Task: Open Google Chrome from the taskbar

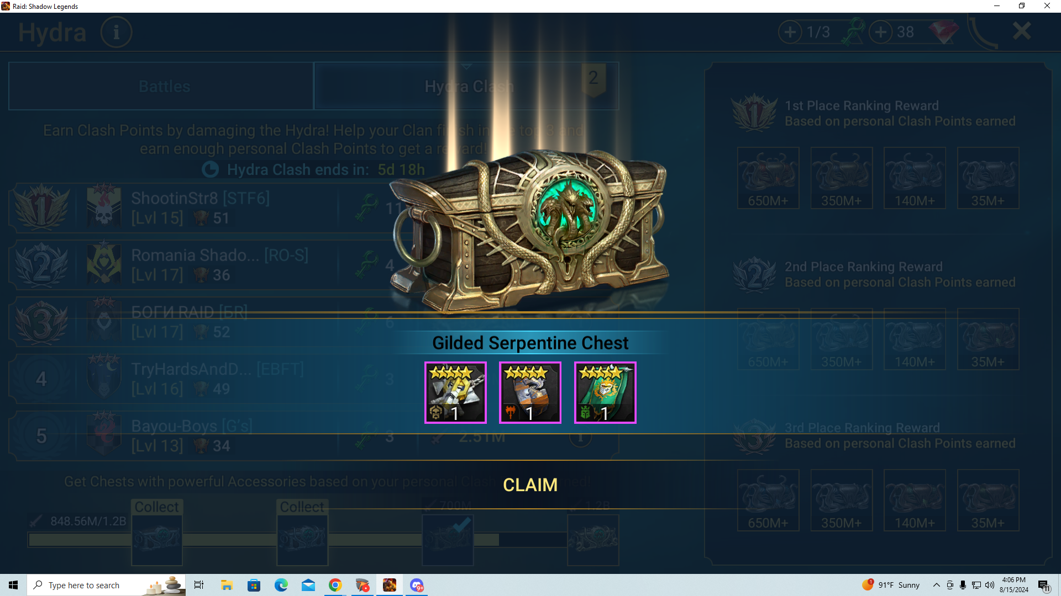Action: click(335, 585)
